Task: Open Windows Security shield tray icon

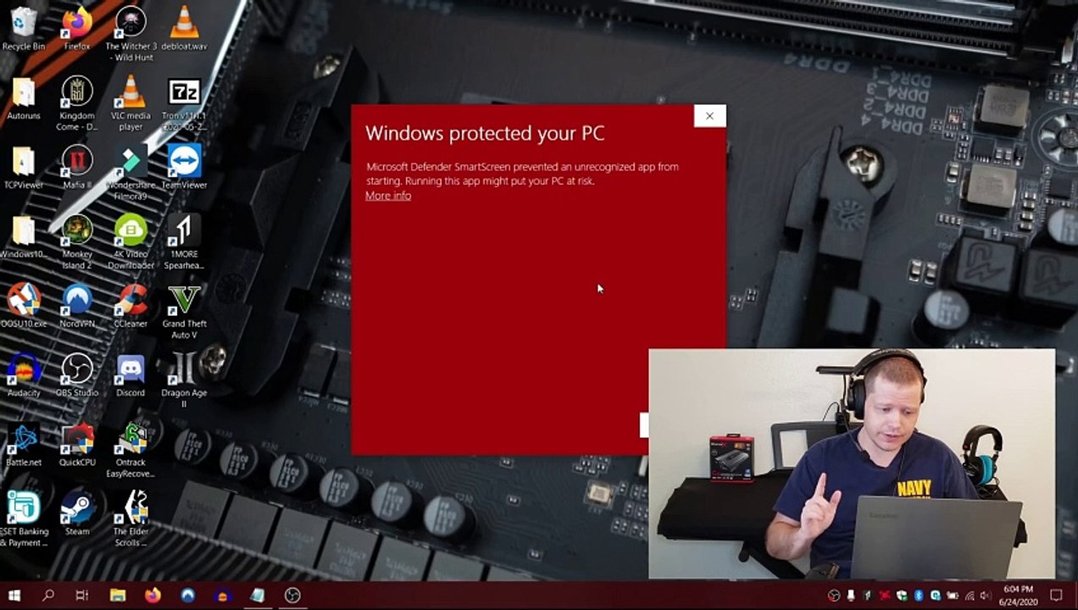Action: 902,596
